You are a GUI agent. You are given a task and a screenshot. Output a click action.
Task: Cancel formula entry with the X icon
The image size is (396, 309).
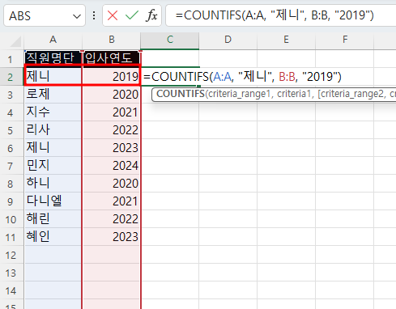click(113, 15)
